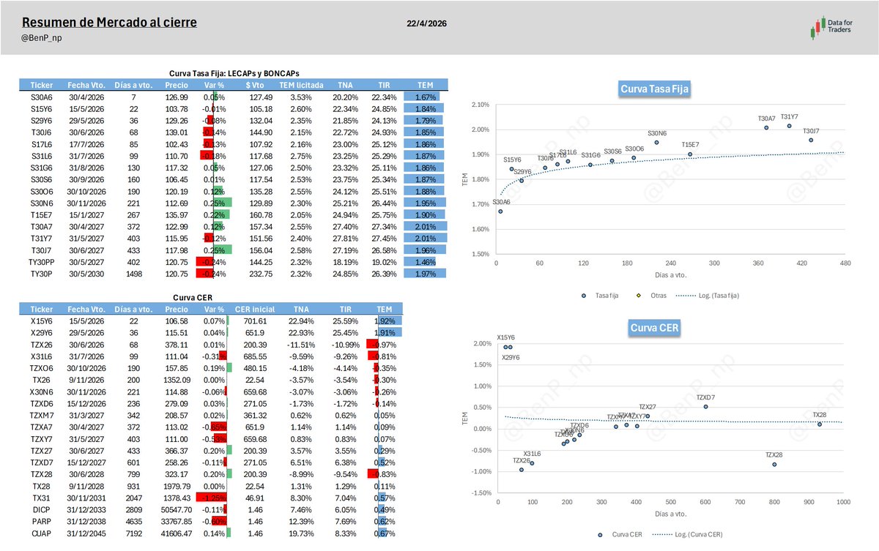Click the blue 'Tasa fija' legend marker
The width and height of the screenshot is (879, 551).
[x=583, y=296]
